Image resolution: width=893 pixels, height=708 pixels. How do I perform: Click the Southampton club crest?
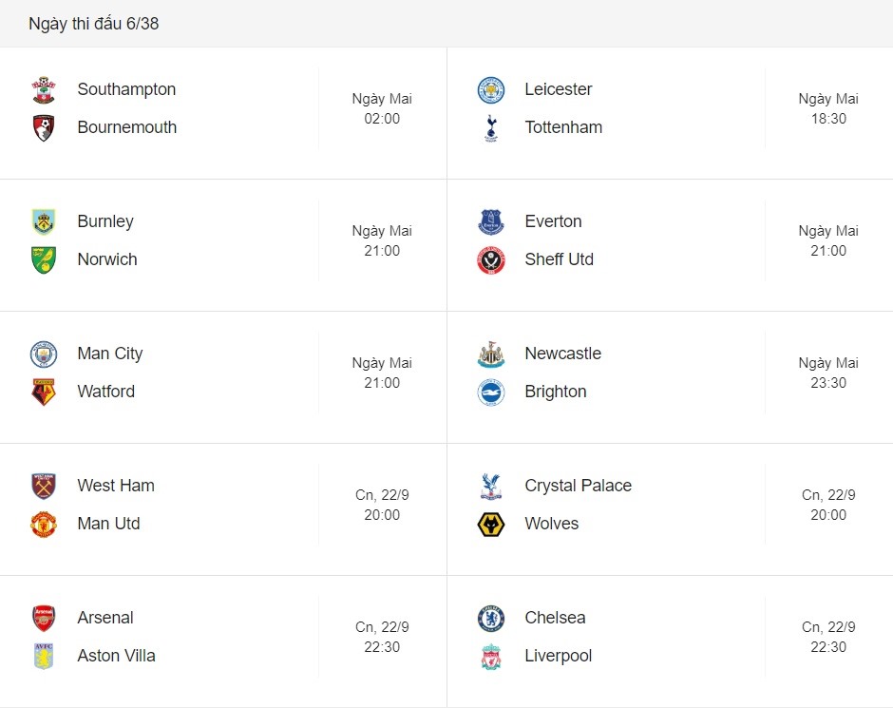point(44,90)
